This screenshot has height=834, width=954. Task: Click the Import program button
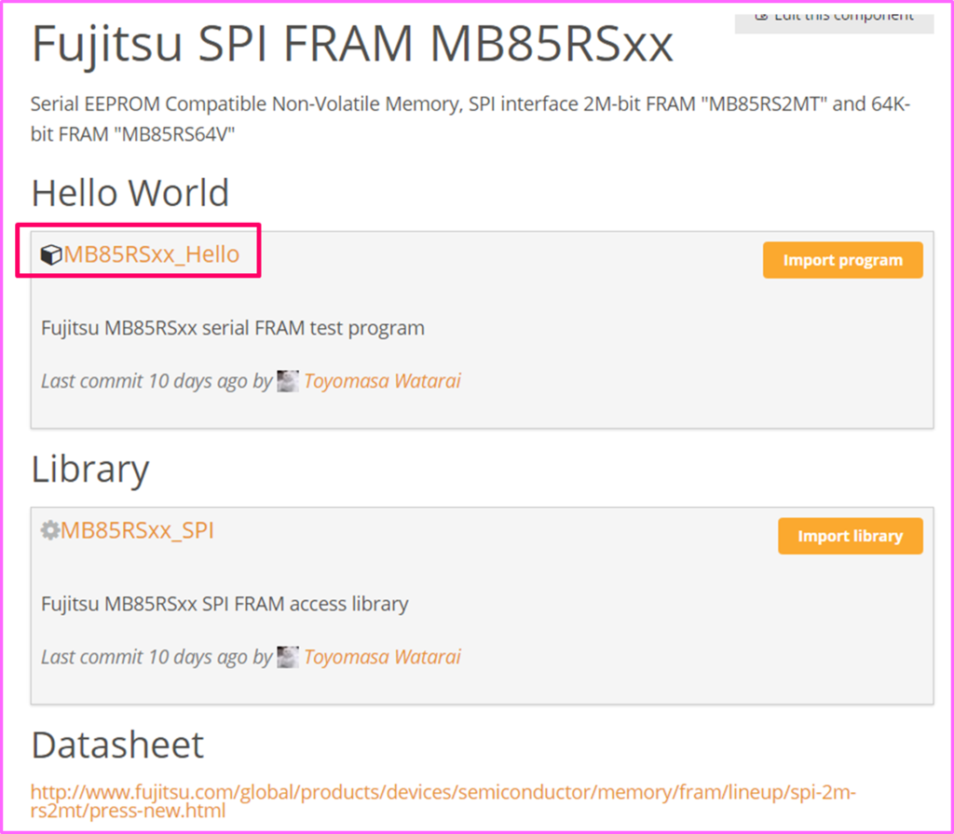click(842, 260)
